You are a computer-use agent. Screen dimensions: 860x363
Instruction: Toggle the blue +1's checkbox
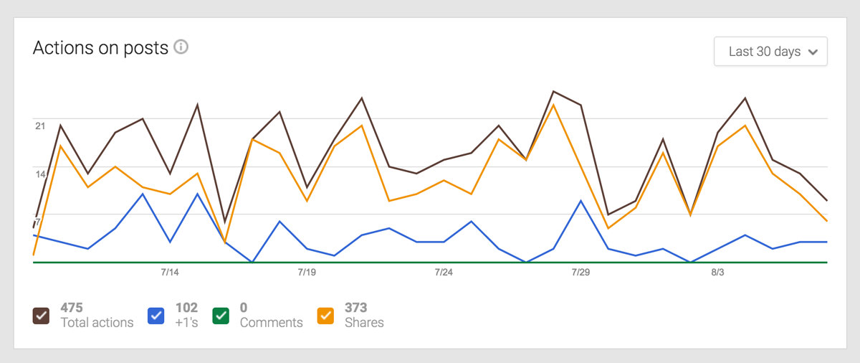coord(156,315)
